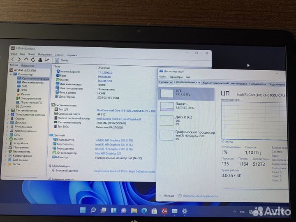Screen dimensions: 296x222
Task: Switch to the Меню tab in the AIDA64 sidebar
Action: 14,65
